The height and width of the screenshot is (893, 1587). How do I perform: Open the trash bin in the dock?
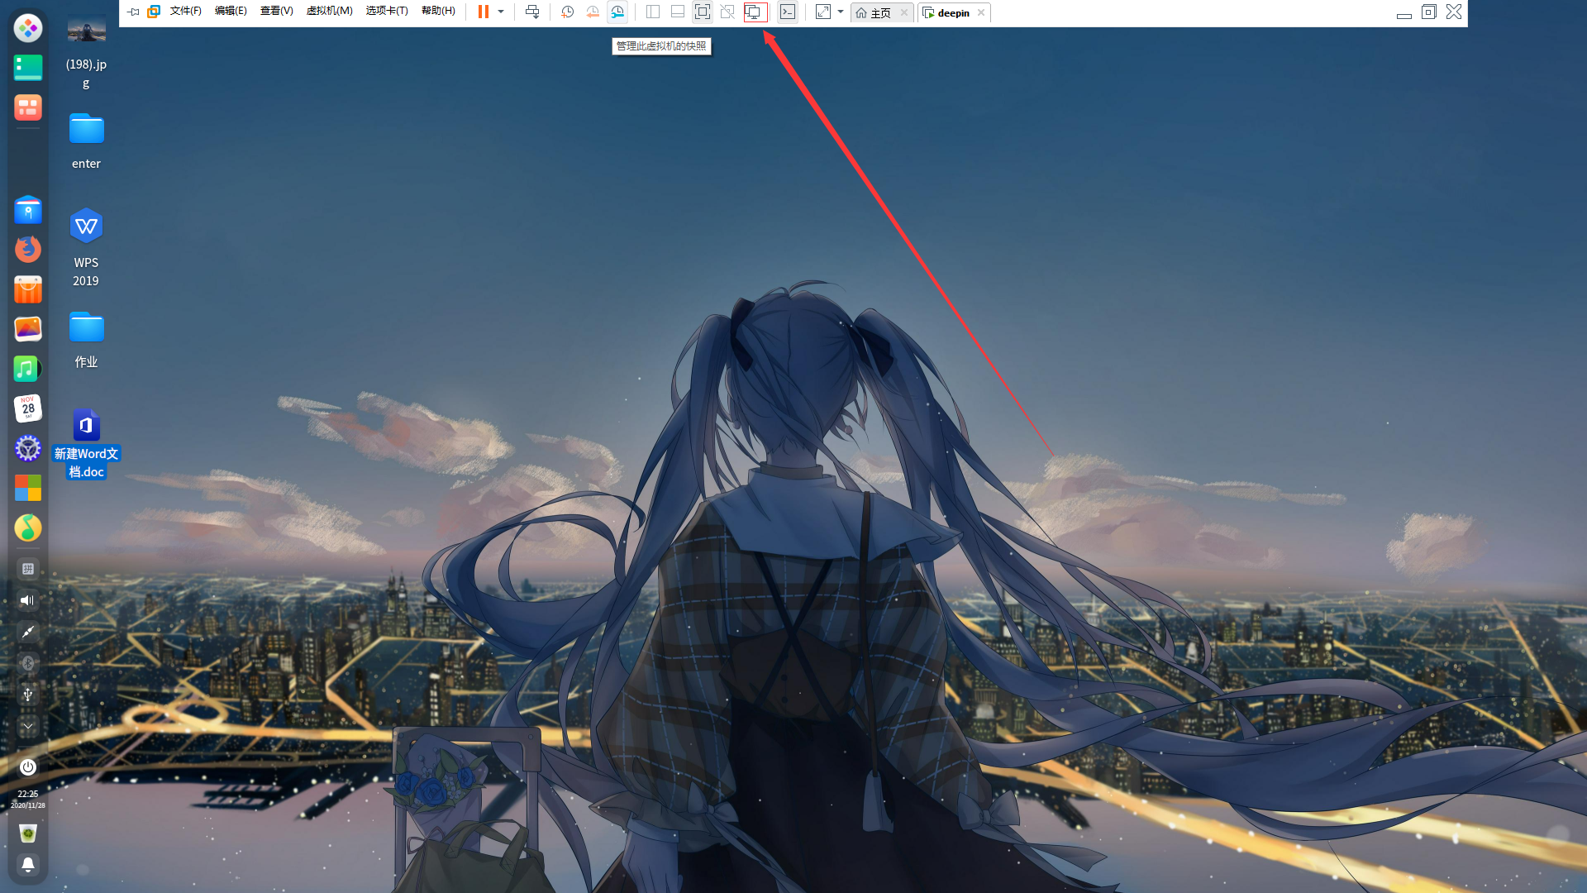tap(28, 833)
